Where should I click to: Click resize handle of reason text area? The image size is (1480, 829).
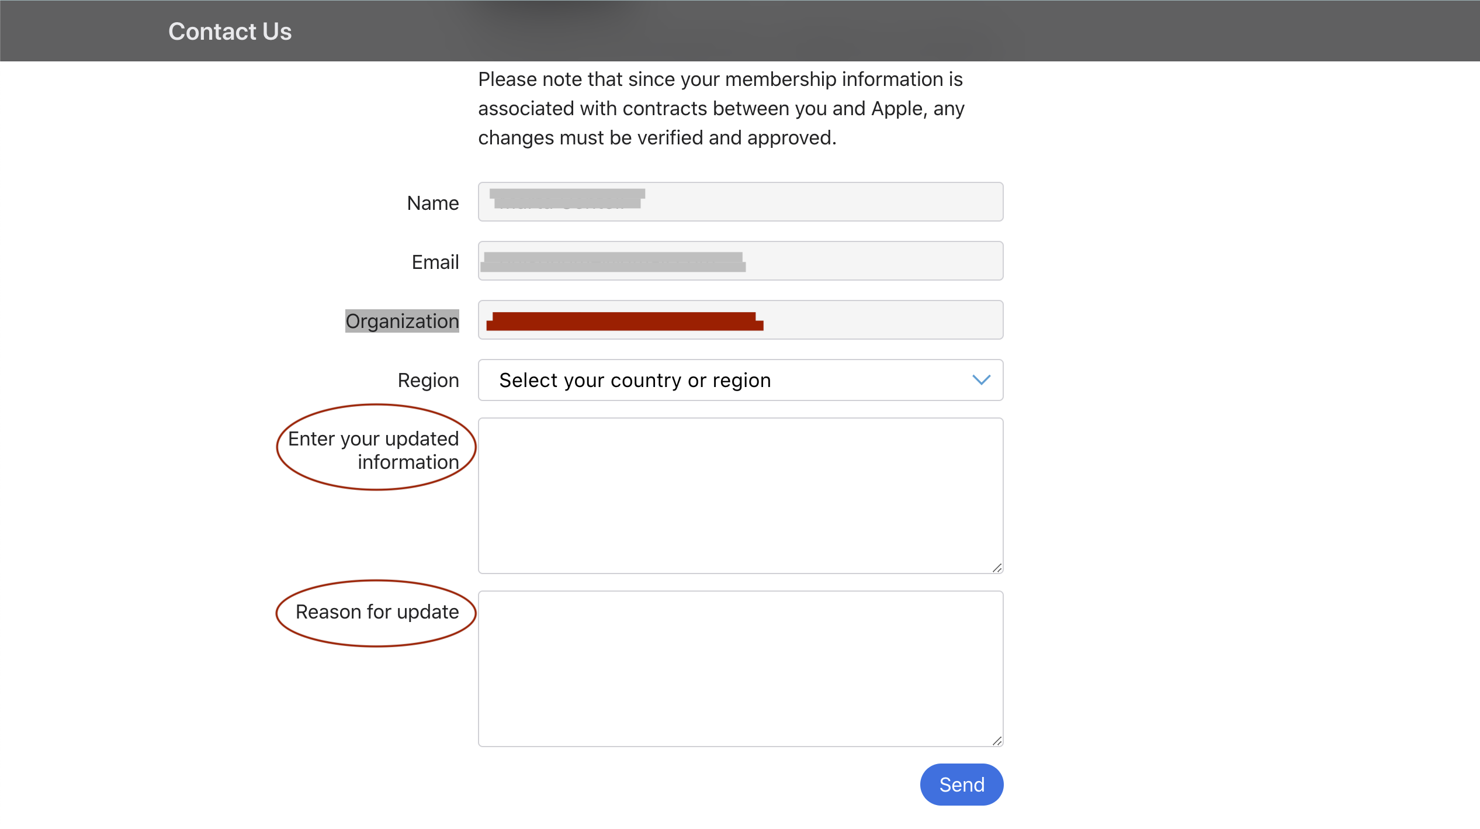pyautogui.click(x=997, y=741)
